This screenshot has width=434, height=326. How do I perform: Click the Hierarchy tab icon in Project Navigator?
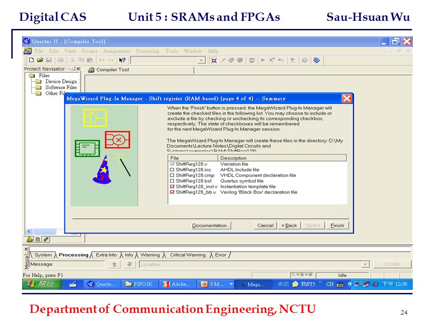[30, 239]
